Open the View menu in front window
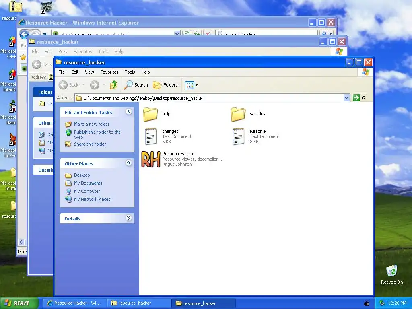 (89, 72)
